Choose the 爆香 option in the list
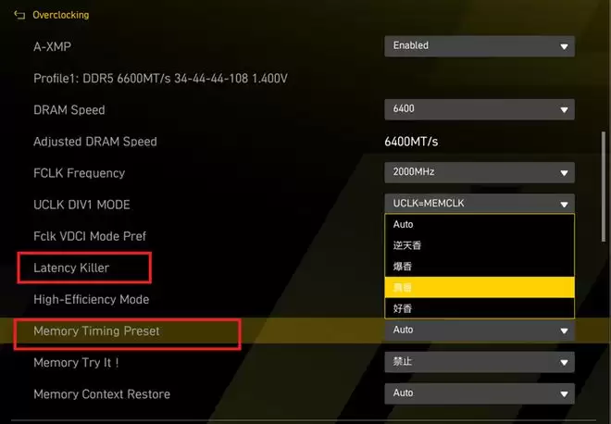The image size is (611, 424). (480, 267)
